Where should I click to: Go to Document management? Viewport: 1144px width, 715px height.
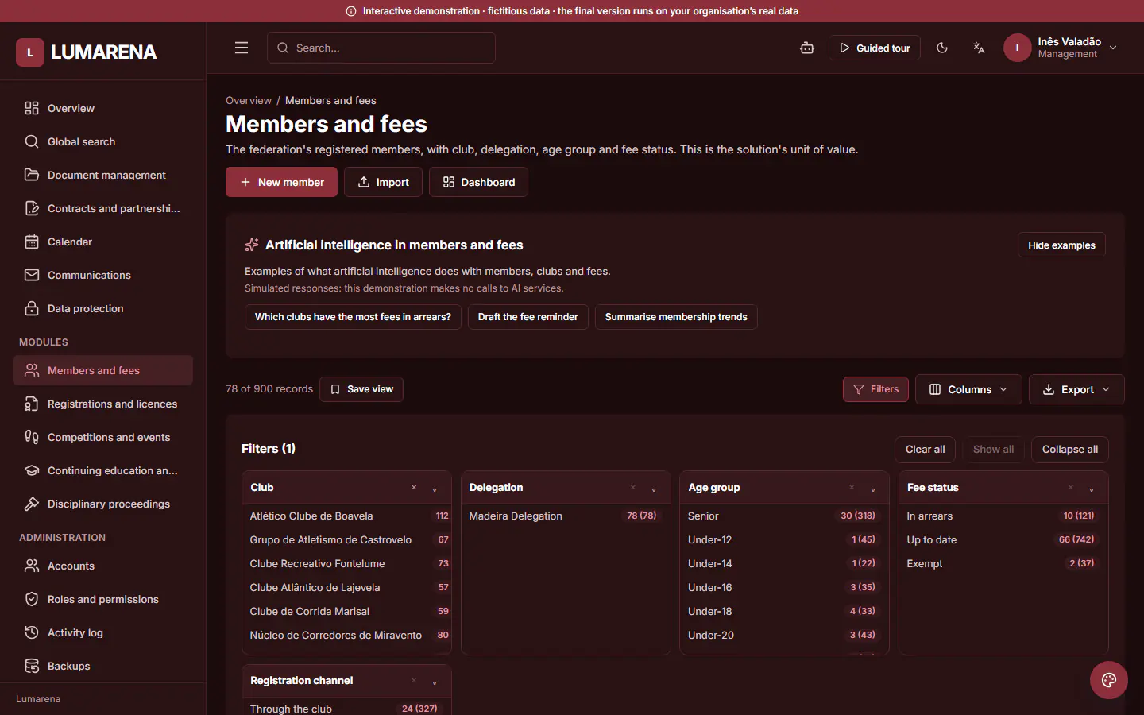102,175
